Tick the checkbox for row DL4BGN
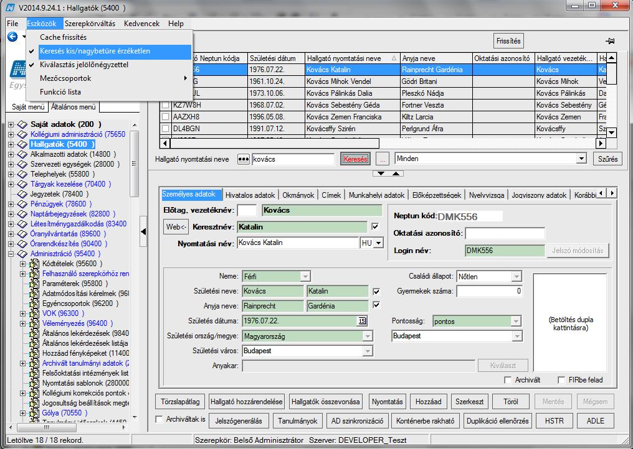Viewport: 633px width, 449px height. click(165, 129)
